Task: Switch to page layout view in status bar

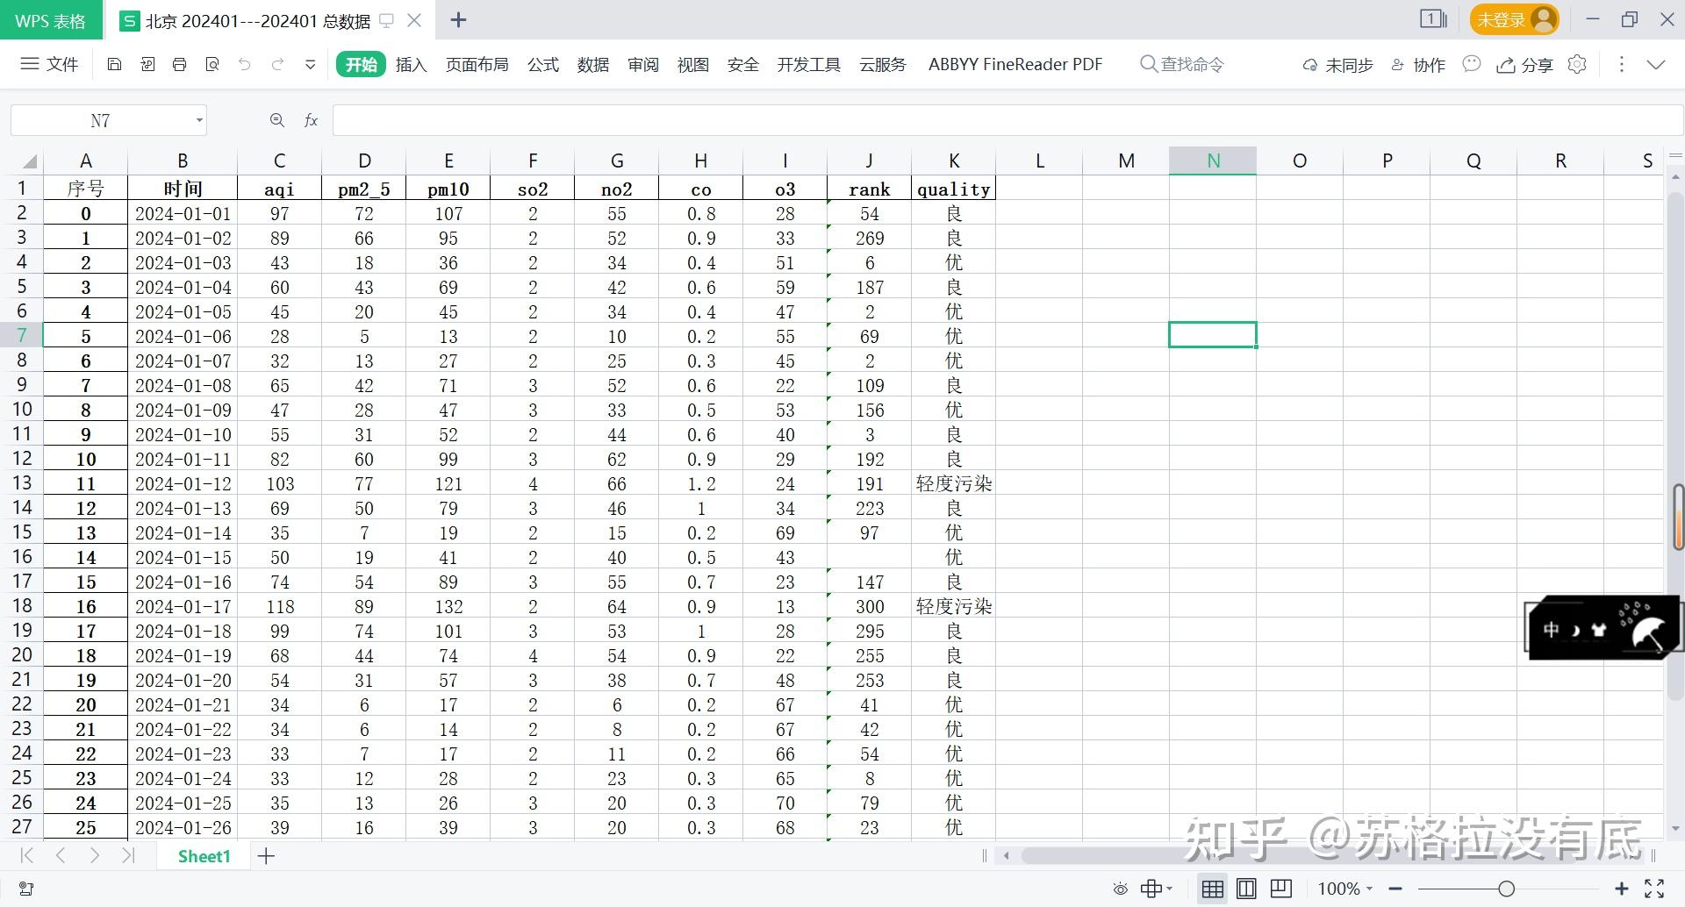Action: 1246,888
